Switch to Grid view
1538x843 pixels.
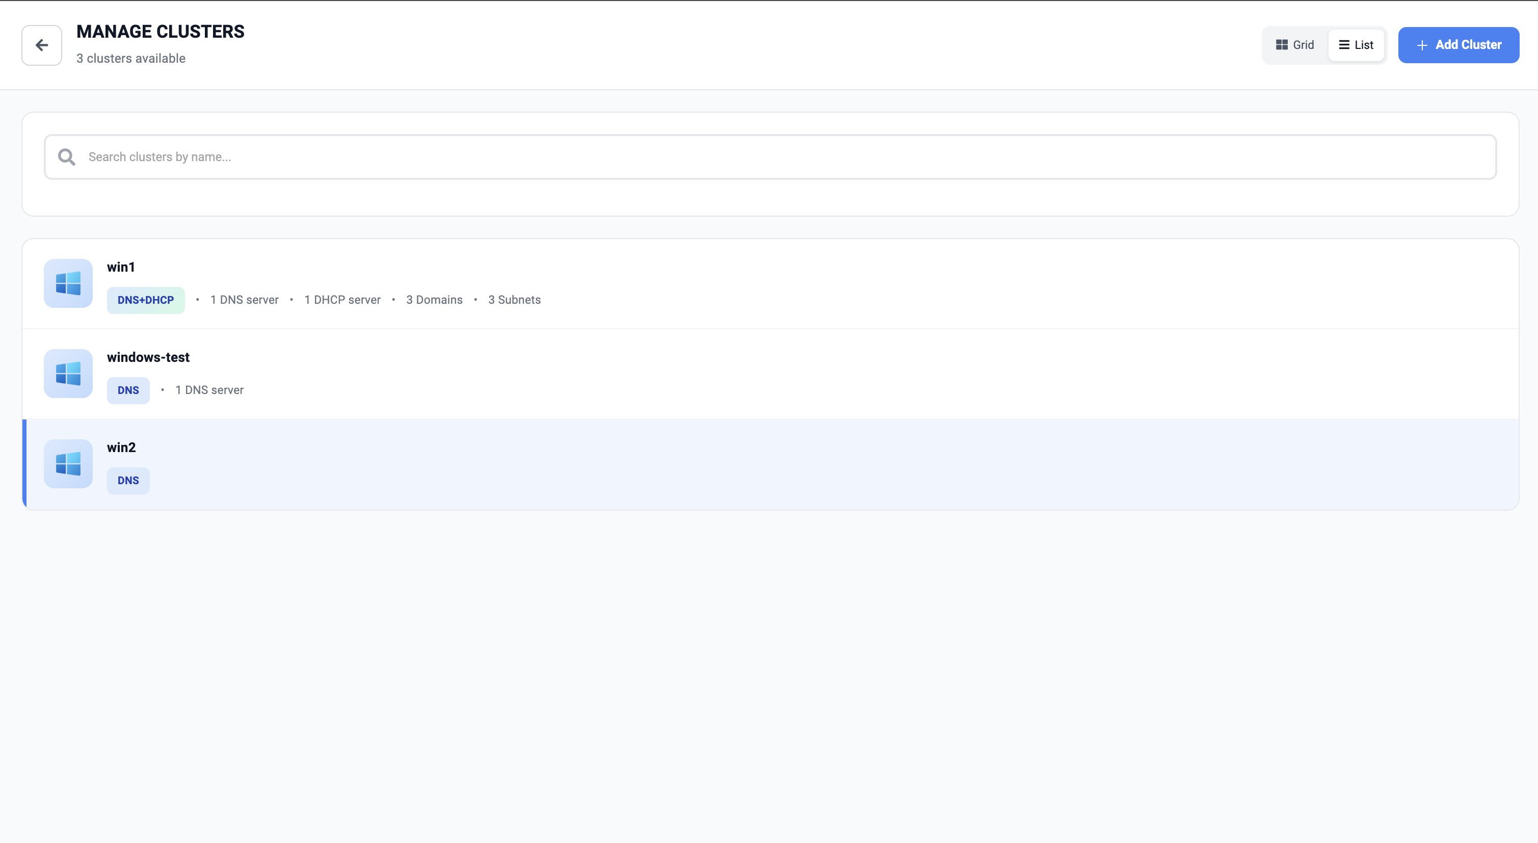coord(1295,45)
